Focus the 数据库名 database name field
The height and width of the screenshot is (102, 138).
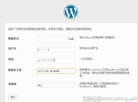[x=56, y=39]
